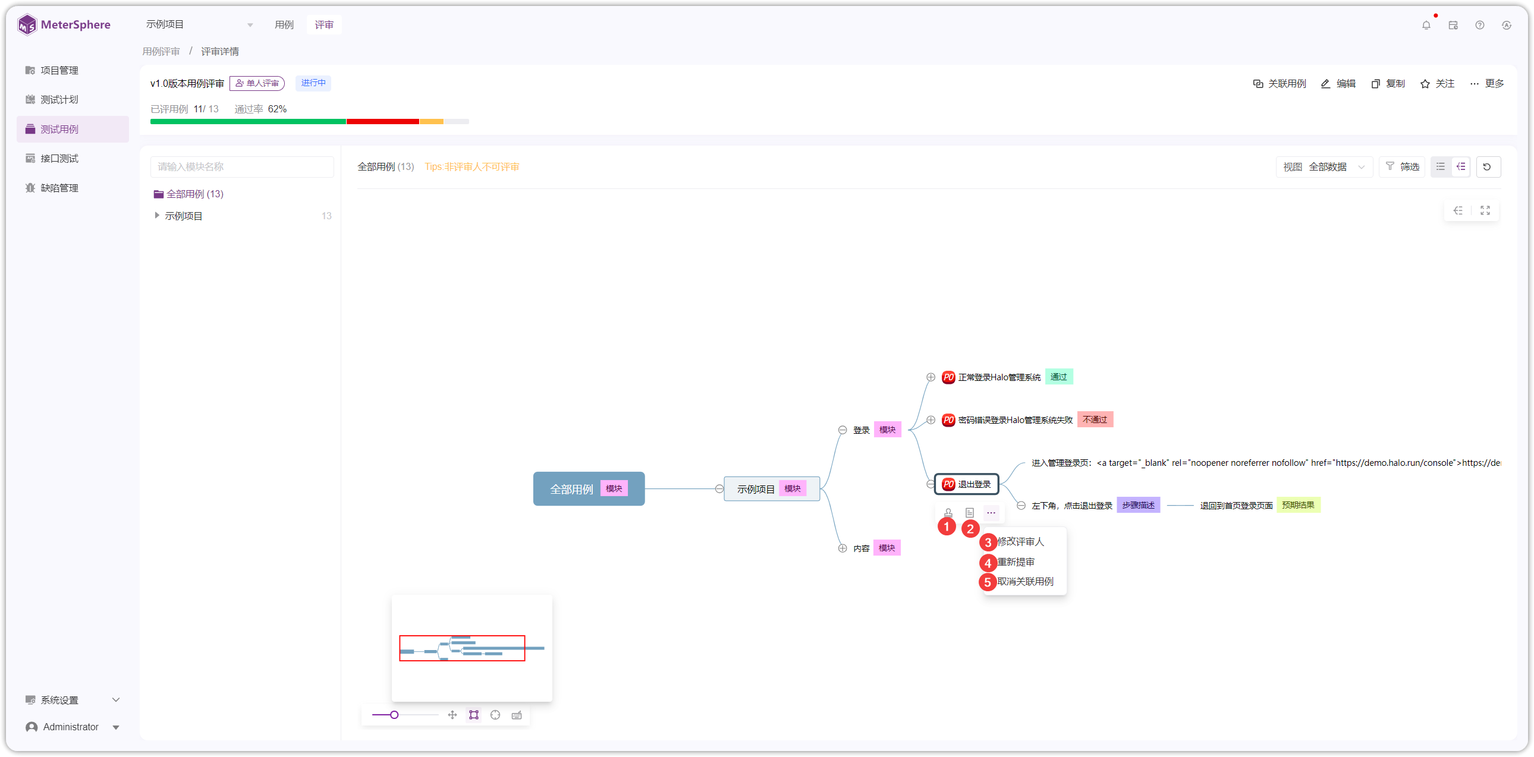Choose 重新提审 from the menu
This screenshot has height=757, width=1534.
point(1016,562)
